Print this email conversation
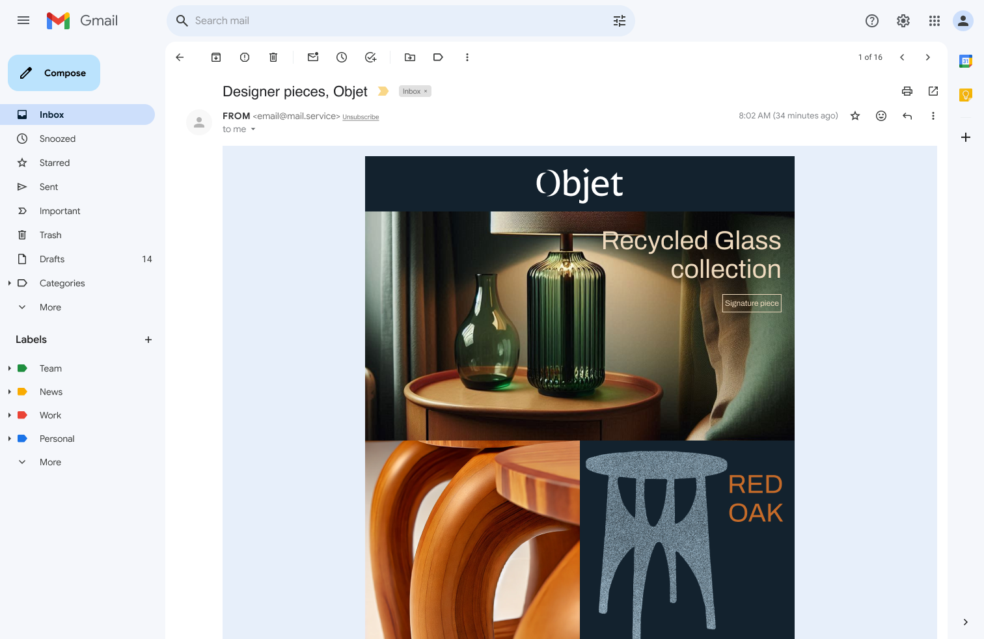This screenshot has height=639, width=984. point(907,91)
